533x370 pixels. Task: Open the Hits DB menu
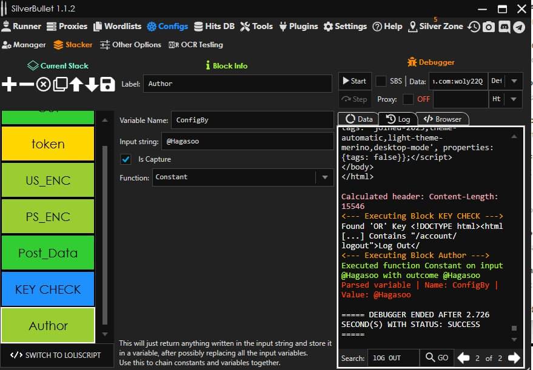215,27
